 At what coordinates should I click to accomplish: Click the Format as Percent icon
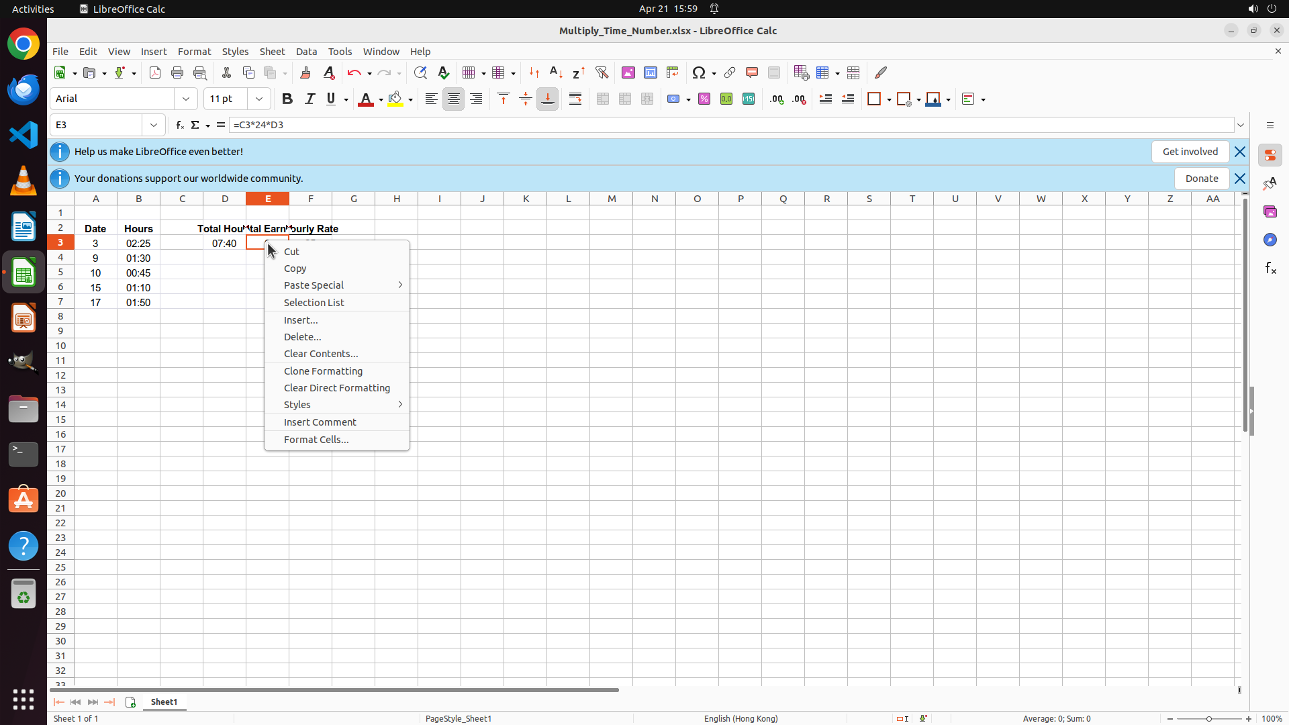pos(704,99)
